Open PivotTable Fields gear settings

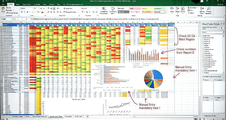222,28
